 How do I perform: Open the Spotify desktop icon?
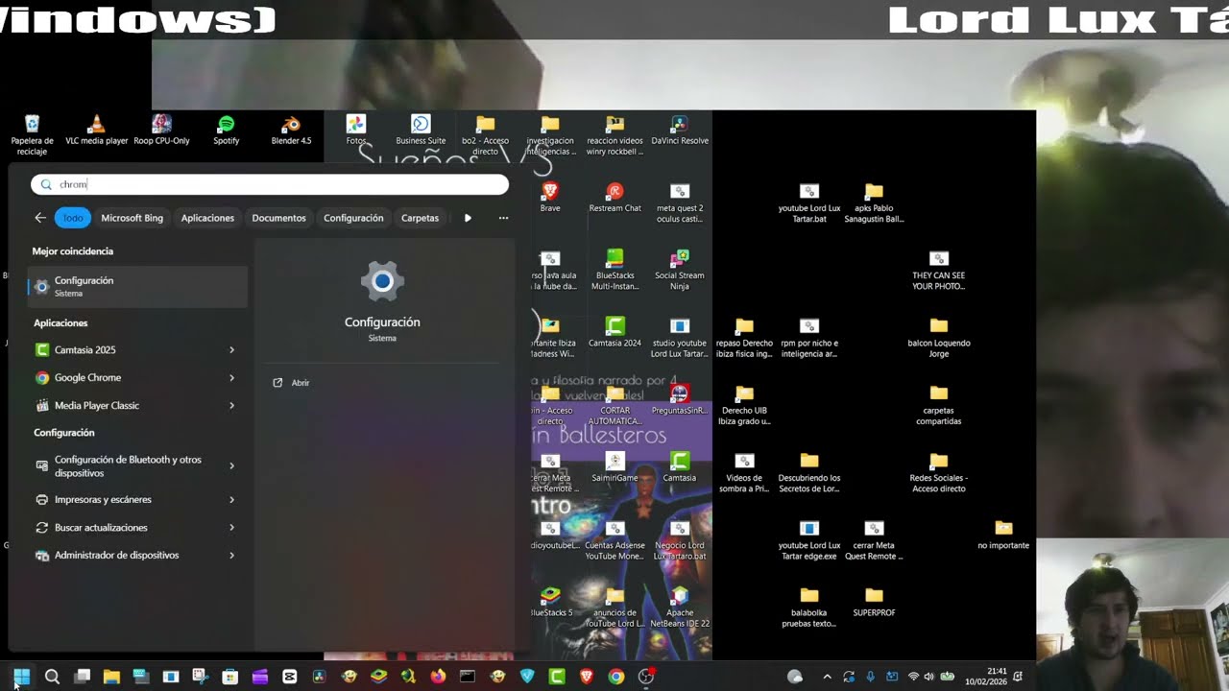click(227, 131)
